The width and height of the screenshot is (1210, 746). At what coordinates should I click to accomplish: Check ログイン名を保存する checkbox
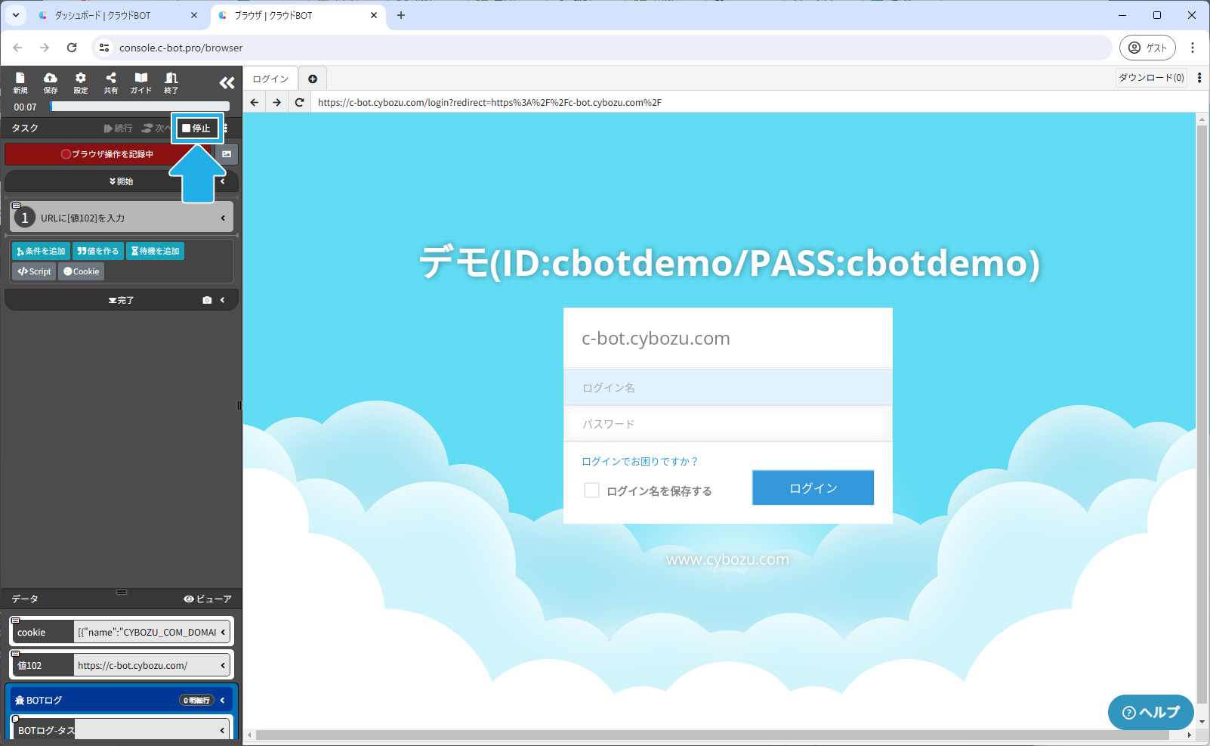coord(591,491)
